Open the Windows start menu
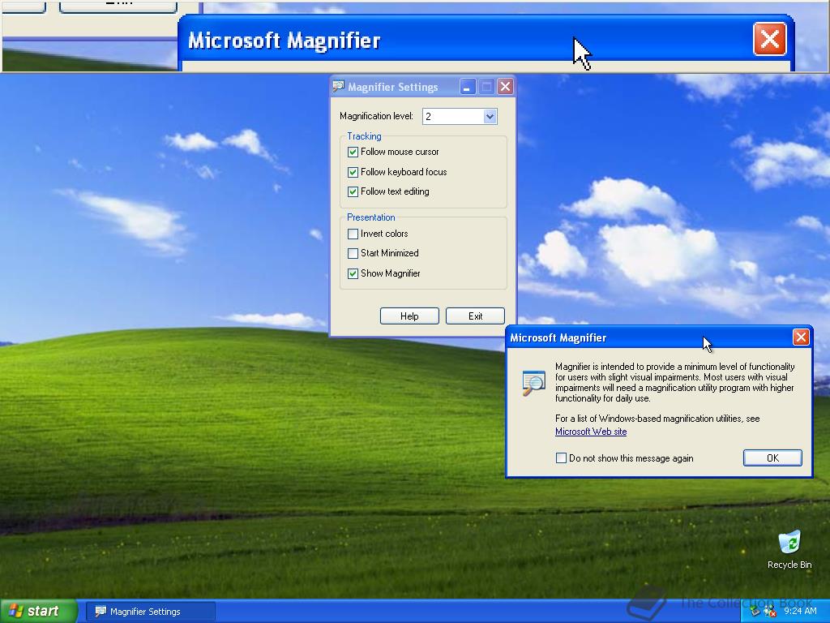 (x=38, y=611)
